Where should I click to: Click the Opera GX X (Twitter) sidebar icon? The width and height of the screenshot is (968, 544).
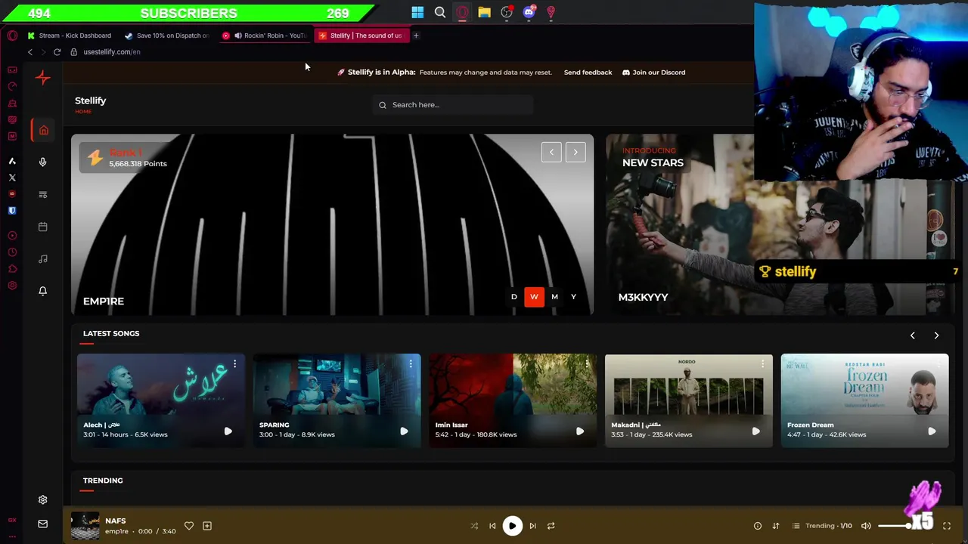click(12, 178)
